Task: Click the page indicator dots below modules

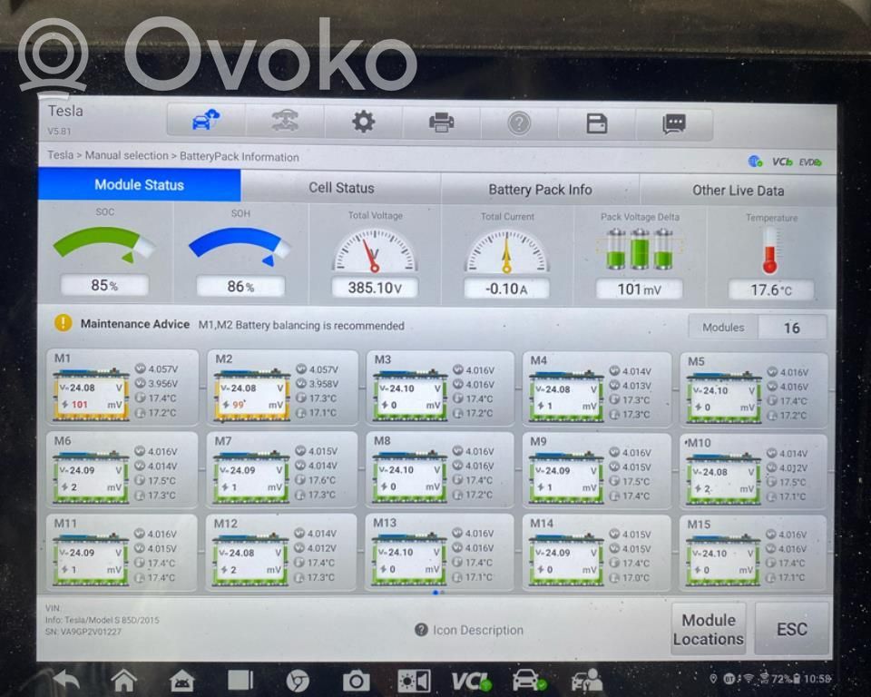Action: (x=437, y=593)
